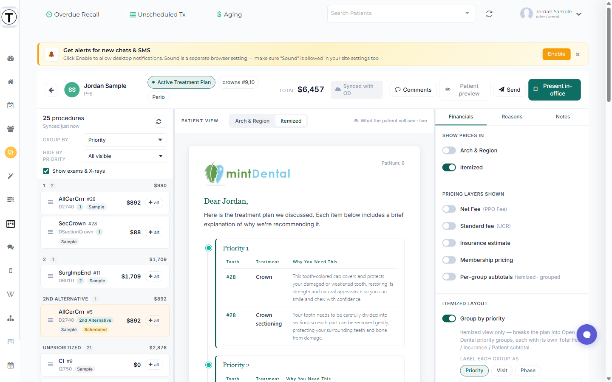
Task: Open the chat bubbles icon in sidebar
Action: tap(11, 247)
